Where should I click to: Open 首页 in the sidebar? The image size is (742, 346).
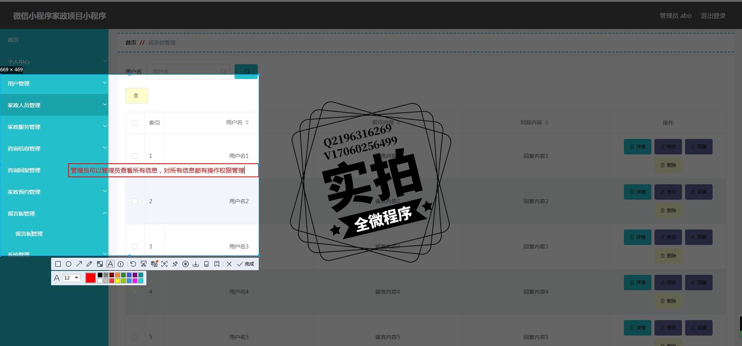click(x=13, y=40)
